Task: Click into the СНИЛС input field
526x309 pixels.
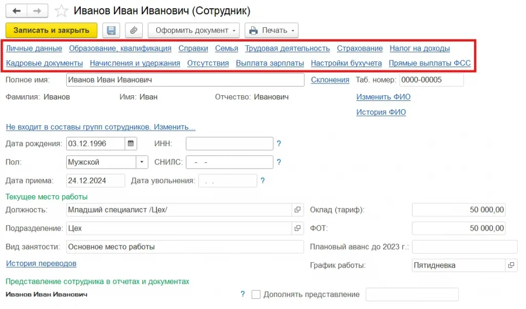Action: pyautogui.click(x=229, y=162)
